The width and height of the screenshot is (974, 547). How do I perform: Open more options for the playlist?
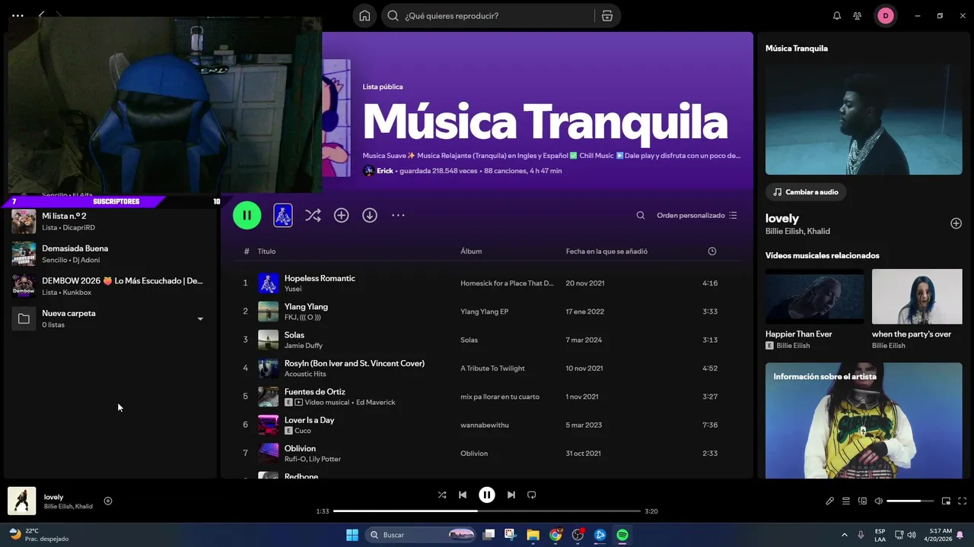tap(398, 216)
